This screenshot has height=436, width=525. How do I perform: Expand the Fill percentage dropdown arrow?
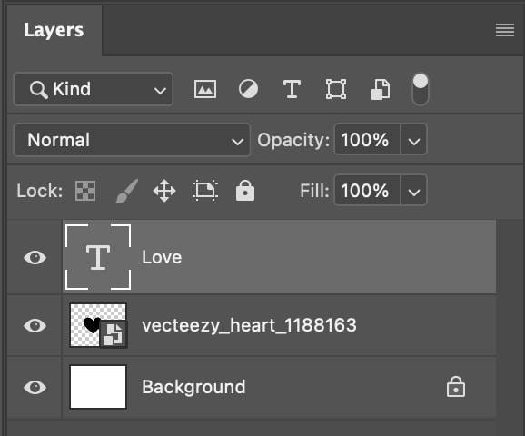414,191
